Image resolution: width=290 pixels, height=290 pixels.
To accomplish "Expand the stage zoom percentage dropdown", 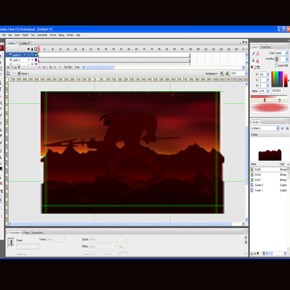I will [246, 74].
